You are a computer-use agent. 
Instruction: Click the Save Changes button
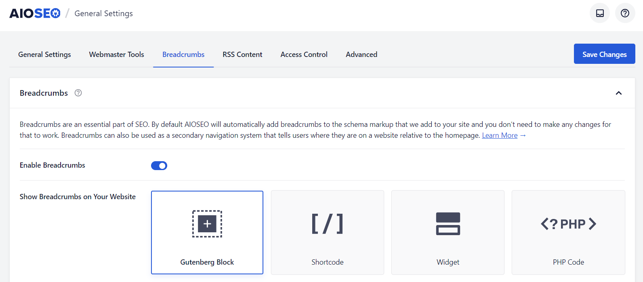coord(604,54)
